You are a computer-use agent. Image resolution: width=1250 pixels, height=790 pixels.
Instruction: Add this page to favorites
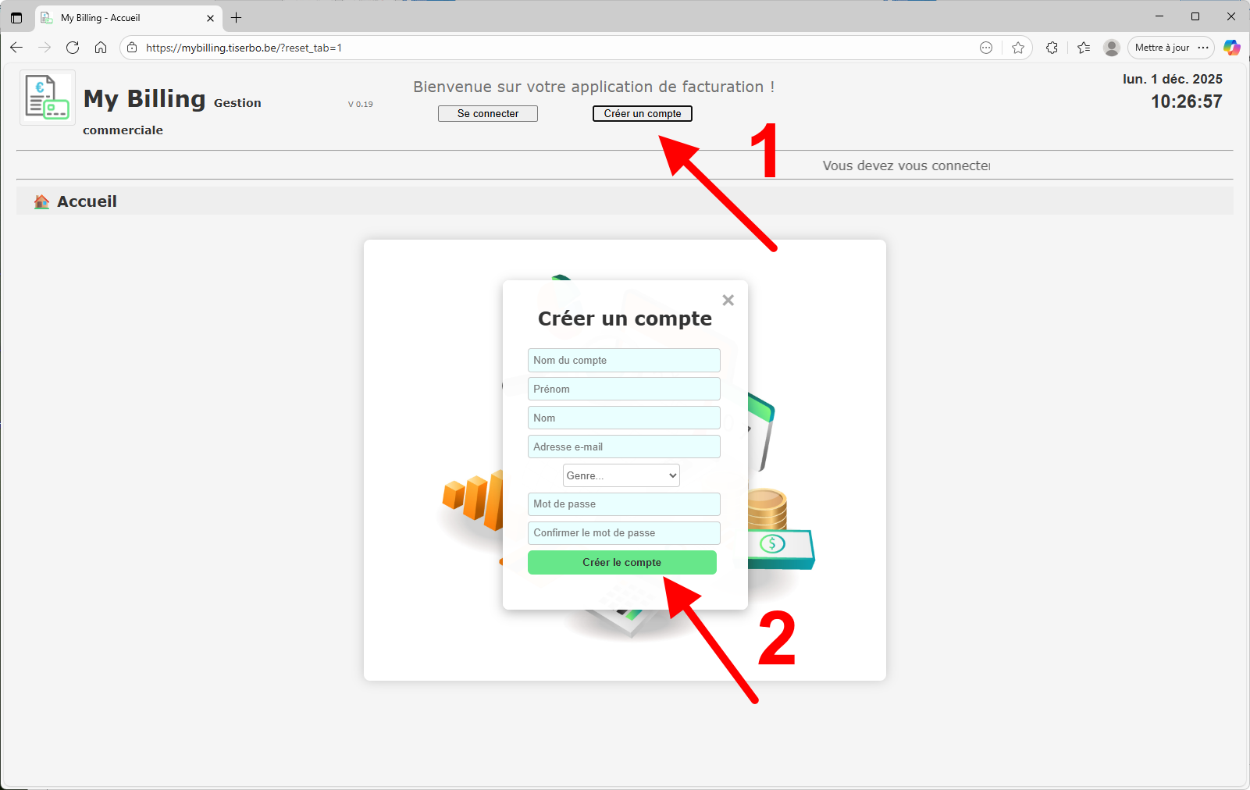point(1018,48)
